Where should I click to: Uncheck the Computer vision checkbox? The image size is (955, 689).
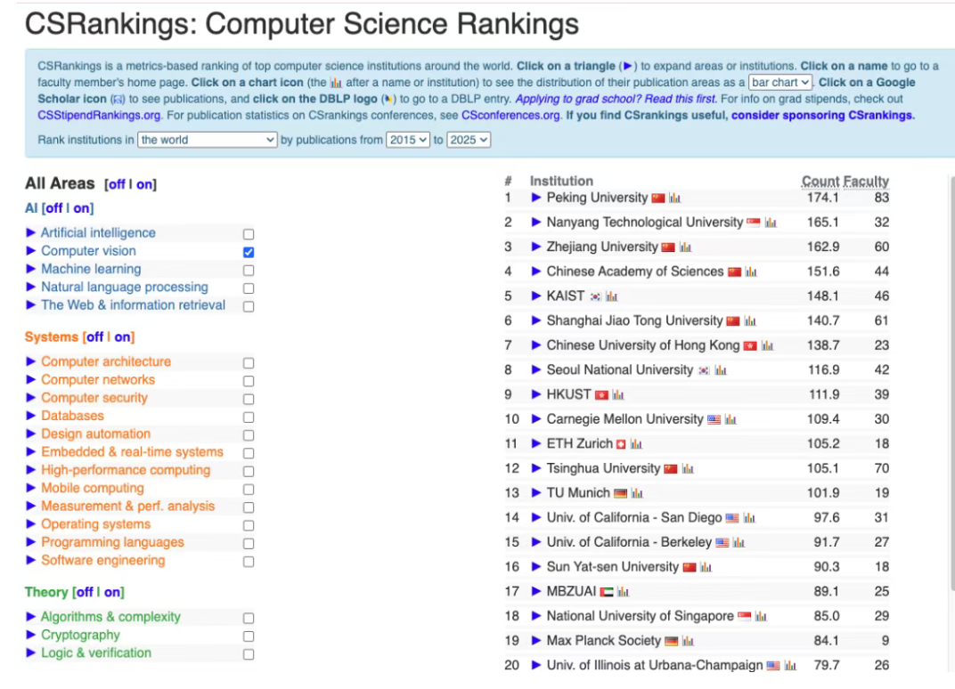[x=249, y=252]
